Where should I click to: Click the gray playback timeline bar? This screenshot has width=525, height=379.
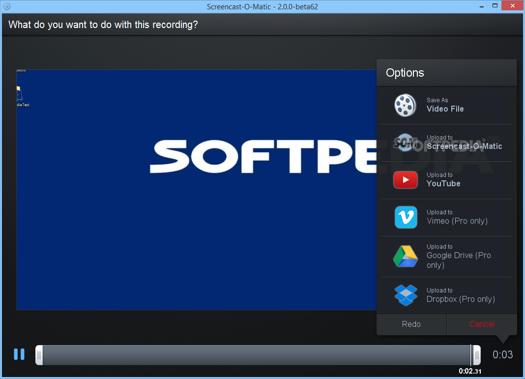click(257, 355)
